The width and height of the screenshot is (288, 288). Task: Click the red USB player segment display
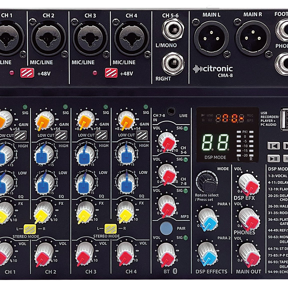click(230, 118)
